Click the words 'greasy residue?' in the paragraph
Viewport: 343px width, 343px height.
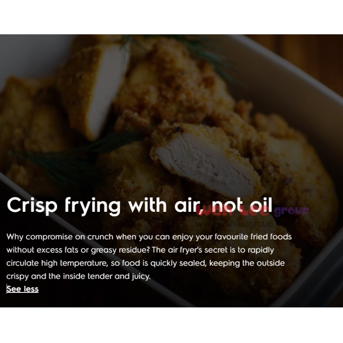point(120,250)
